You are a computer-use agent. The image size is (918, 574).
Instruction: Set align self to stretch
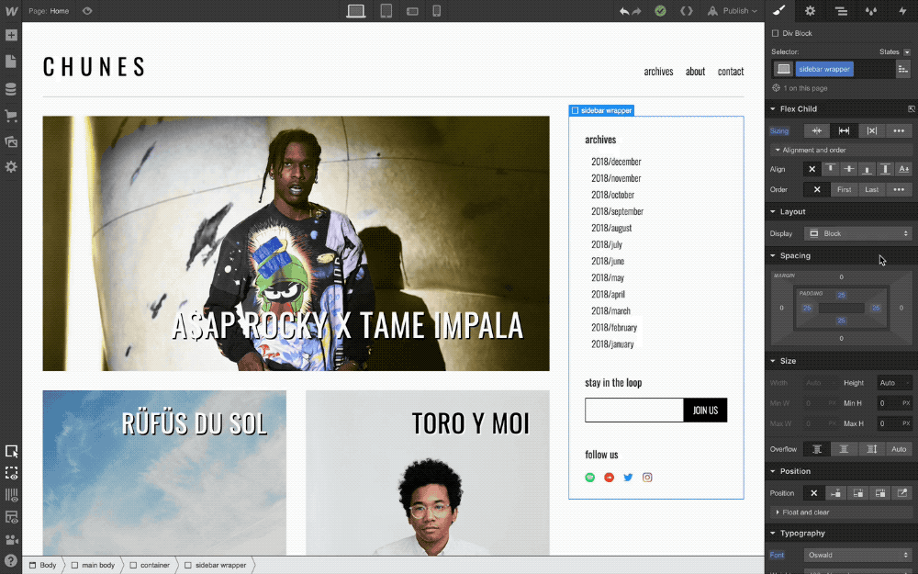[x=885, y=169]
